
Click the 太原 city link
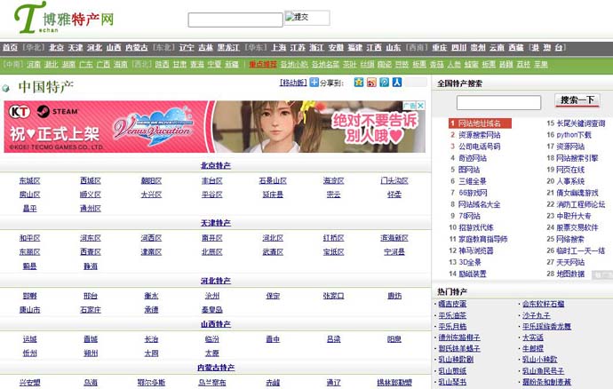click(212, 353)
